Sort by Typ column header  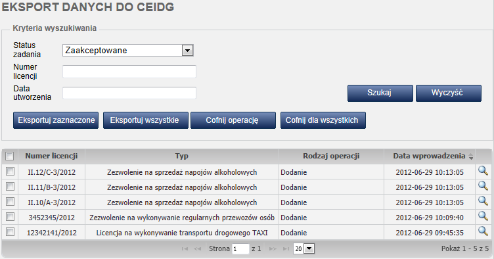click(x=182, y=156)
